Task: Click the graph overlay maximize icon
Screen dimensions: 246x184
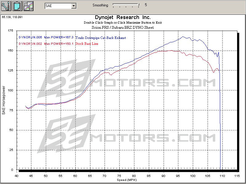Action: coord(28,5)
